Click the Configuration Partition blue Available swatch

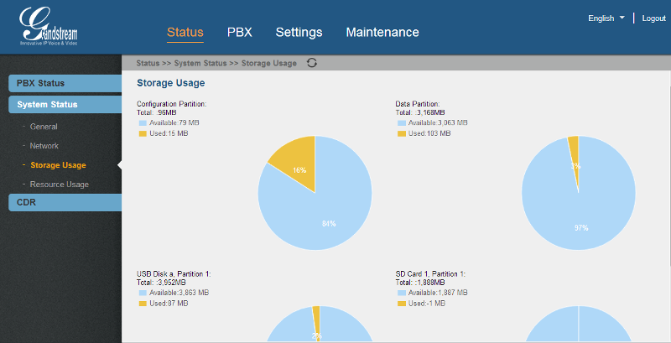coord(143,122)
